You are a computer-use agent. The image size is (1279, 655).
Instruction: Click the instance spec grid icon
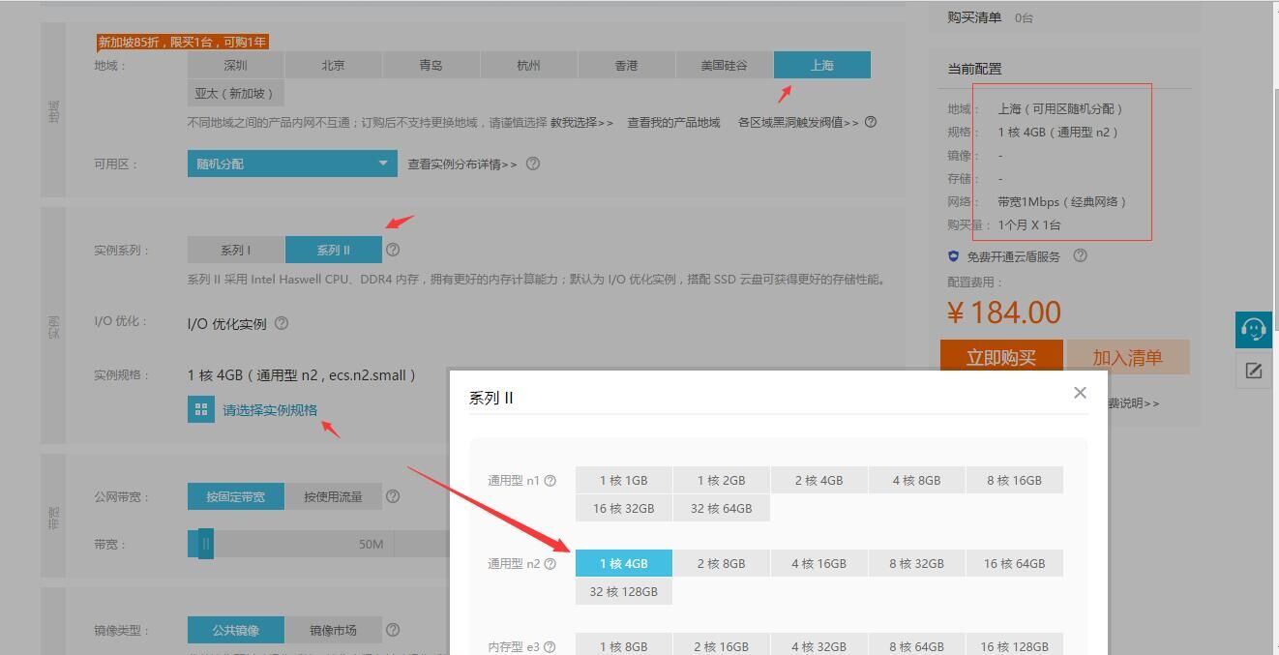201,409
